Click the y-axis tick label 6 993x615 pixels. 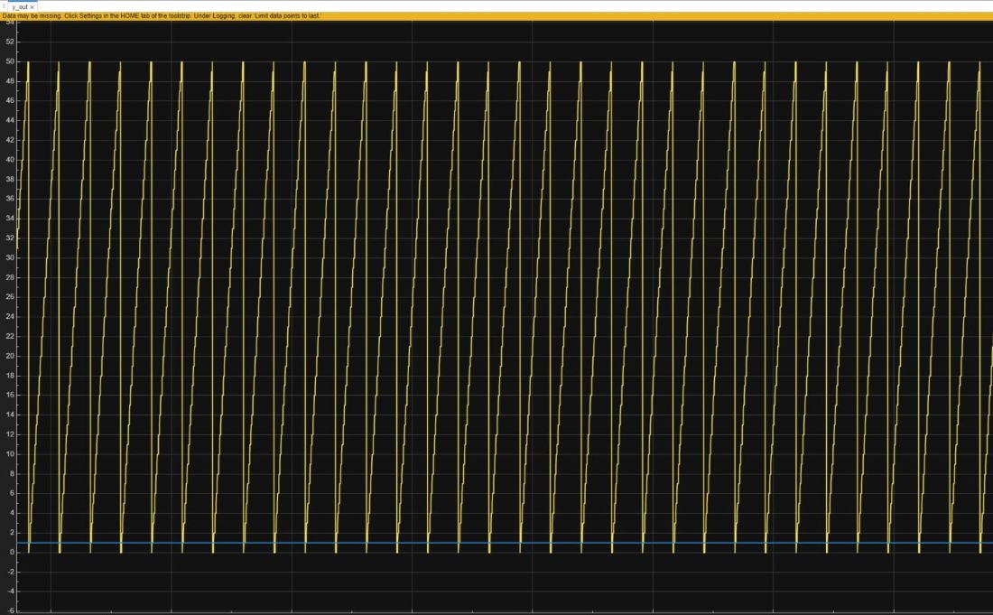coord(12,493)
